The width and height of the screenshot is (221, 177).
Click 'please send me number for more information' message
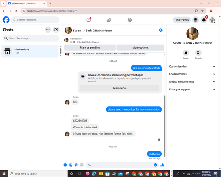coord(134,109)
